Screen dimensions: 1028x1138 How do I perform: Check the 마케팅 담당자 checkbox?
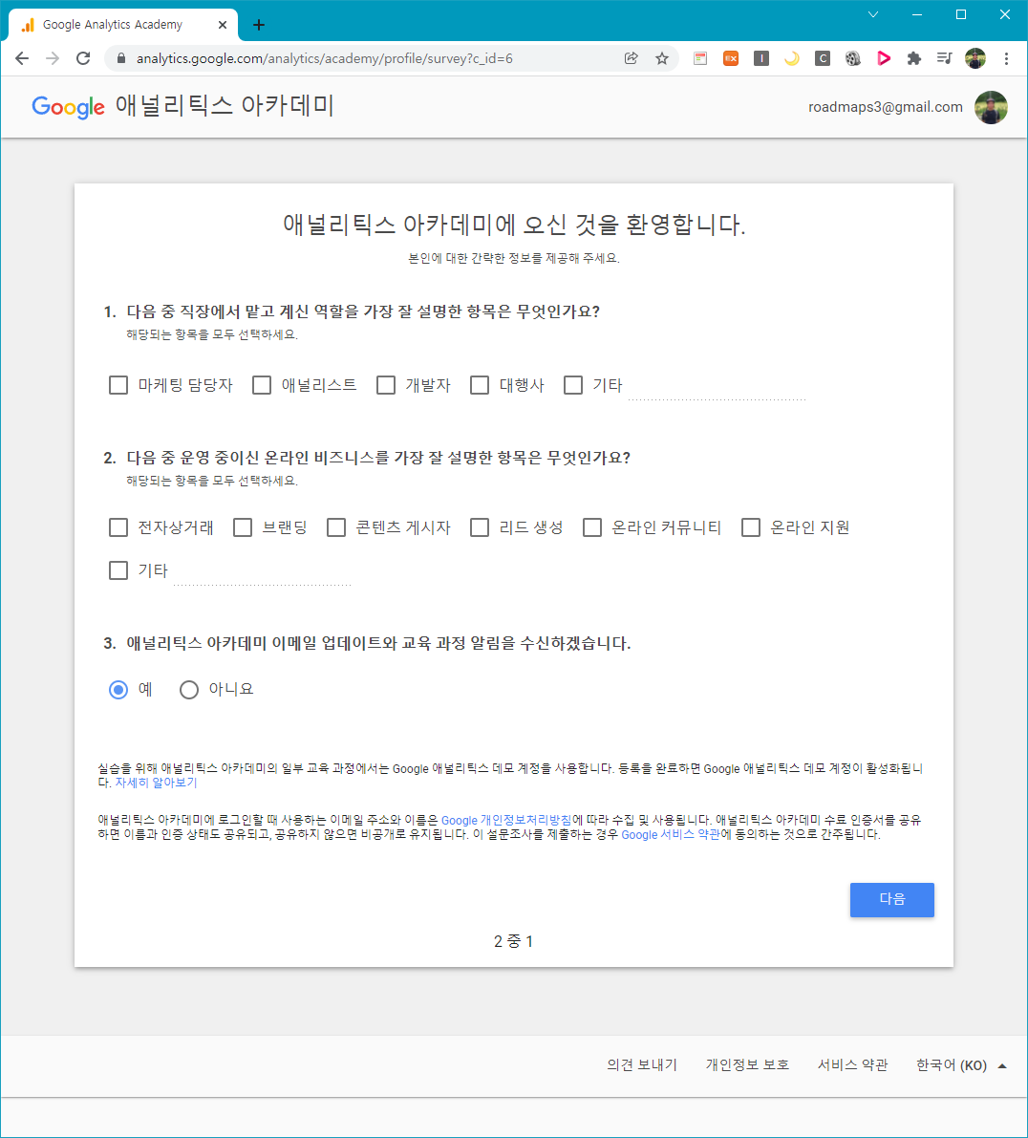point(118,385)
